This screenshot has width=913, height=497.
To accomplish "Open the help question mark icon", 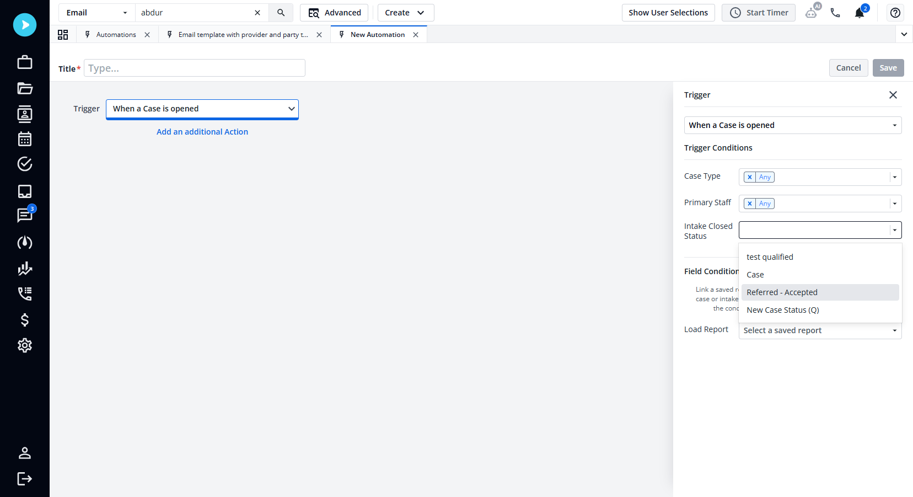I will [895, 13].
